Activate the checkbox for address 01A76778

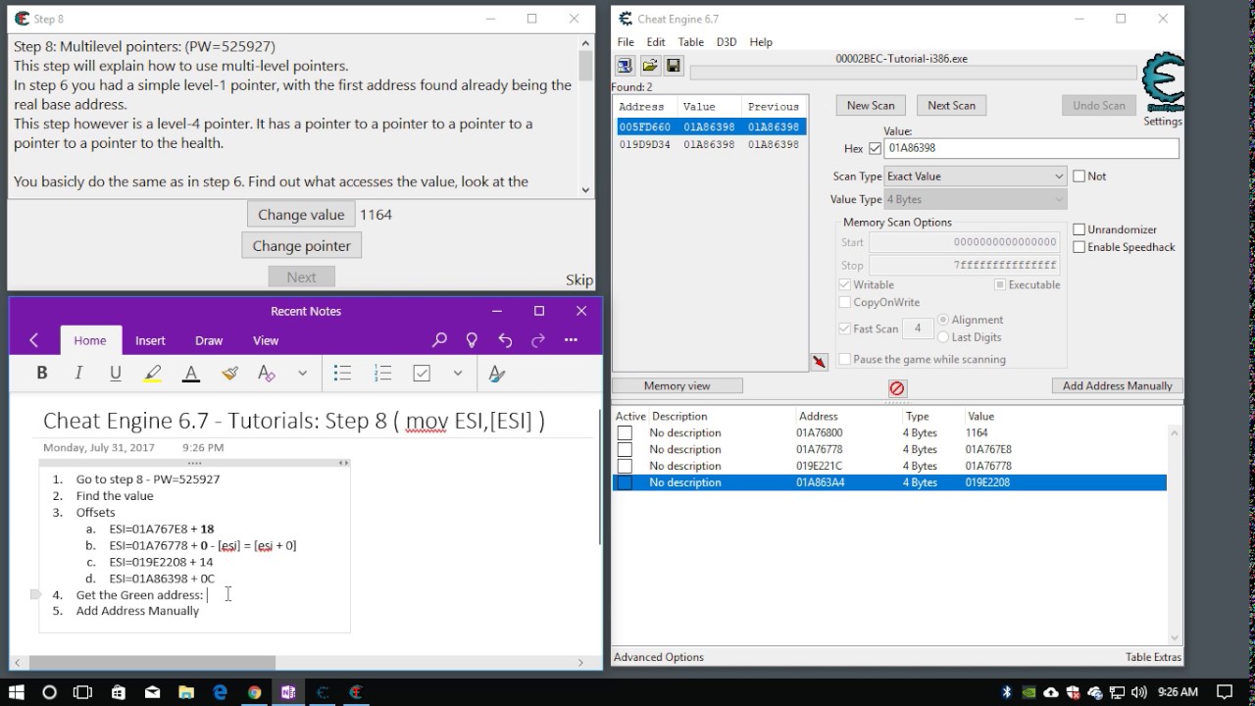click(625, 449)
